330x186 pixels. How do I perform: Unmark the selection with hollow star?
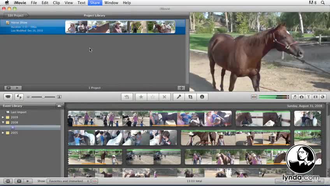153,97
